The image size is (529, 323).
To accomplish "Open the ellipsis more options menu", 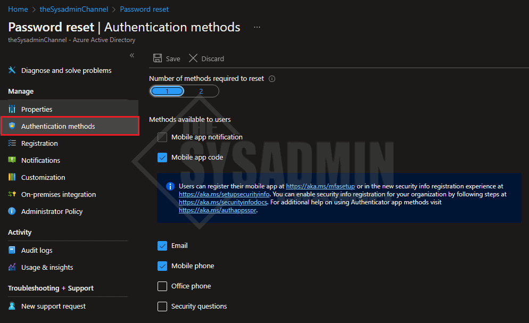I will tap(257, 27).
